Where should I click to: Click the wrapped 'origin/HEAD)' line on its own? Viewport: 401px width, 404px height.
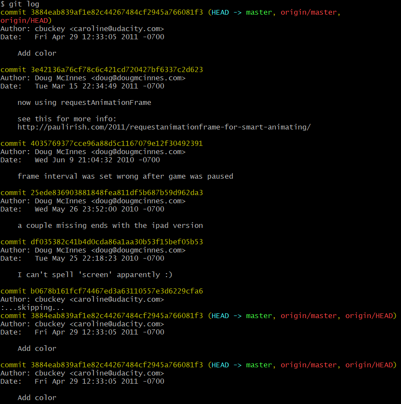coord(26,21)
